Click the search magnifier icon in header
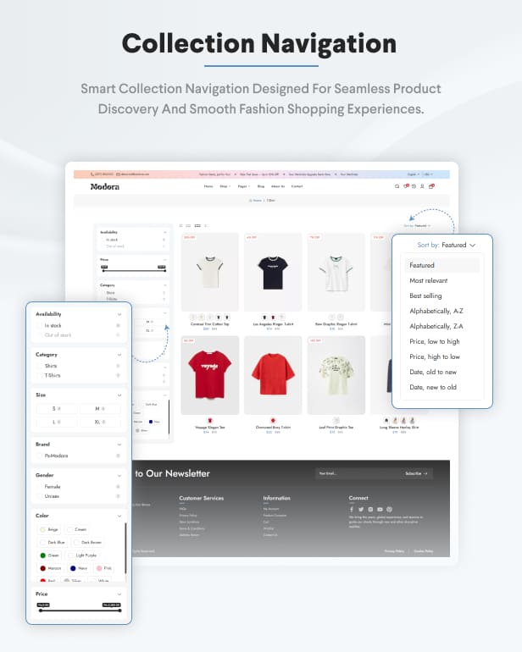The height and width of the screenshot is (652, 522). click(x=397, y=186)
